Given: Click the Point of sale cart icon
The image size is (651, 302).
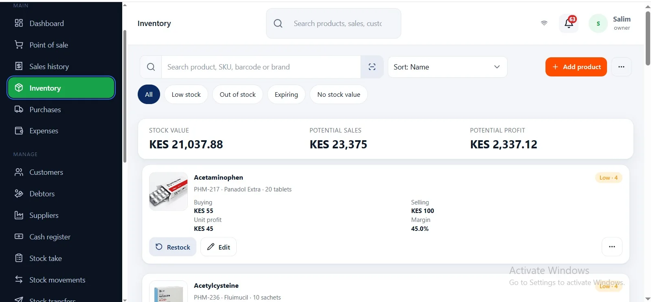Looking at the screenshot, I should pyautogui.click(x=19, y=45).
